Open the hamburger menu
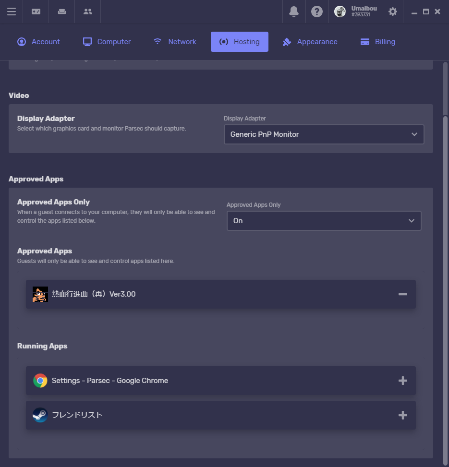 [x=12, y=12]
